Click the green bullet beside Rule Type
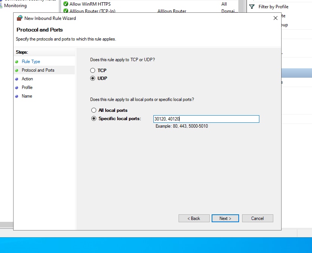This screenshot has width=312, height=253. point(17,62)
